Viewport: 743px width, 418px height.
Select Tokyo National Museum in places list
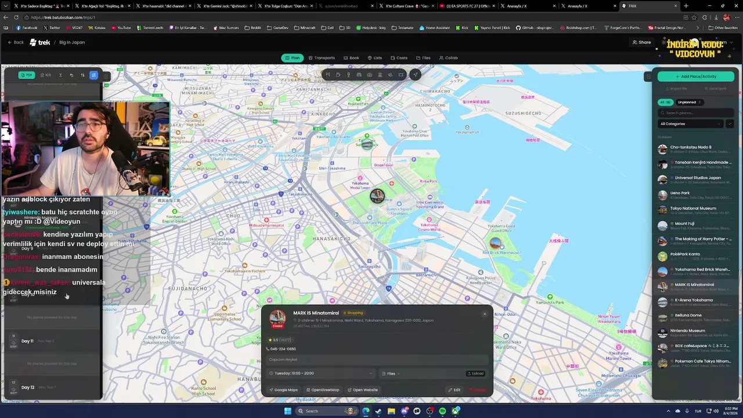(x=695, y=210)
